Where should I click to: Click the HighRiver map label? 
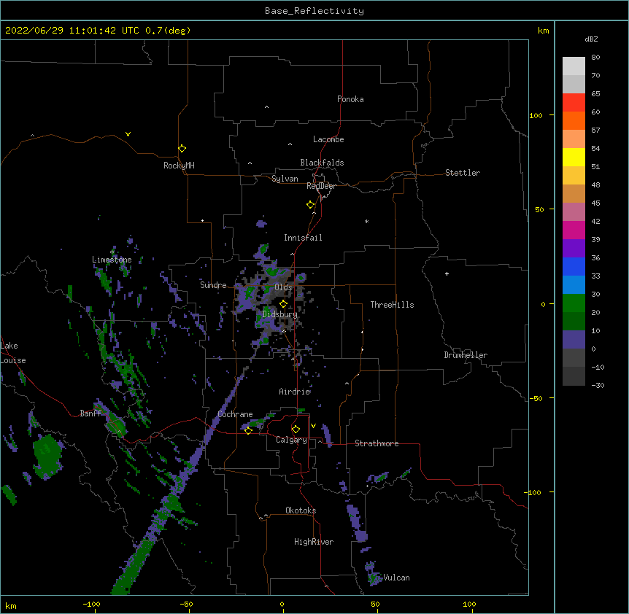(314, 542)
